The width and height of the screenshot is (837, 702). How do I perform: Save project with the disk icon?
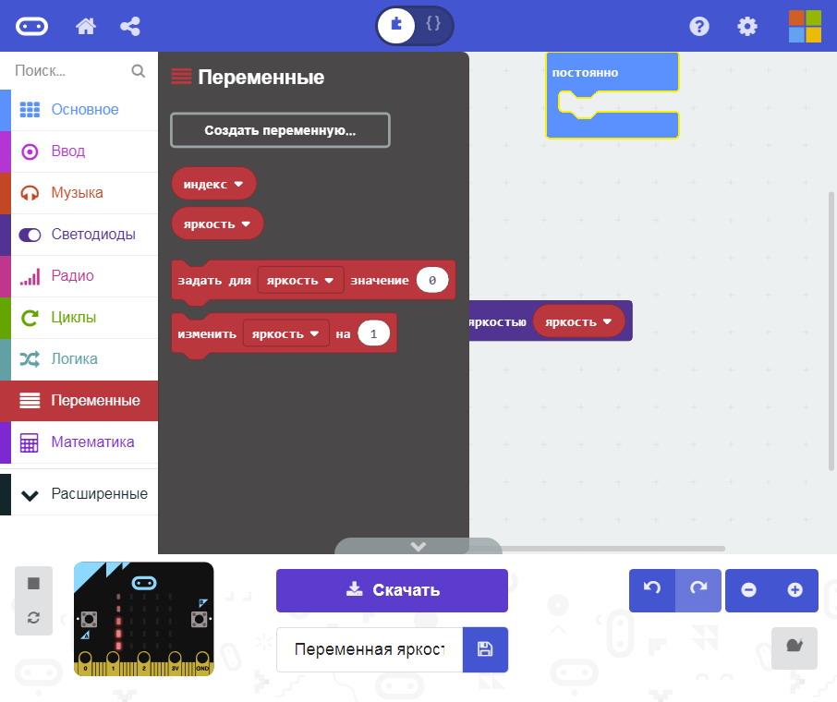click(x=485, y=649)
